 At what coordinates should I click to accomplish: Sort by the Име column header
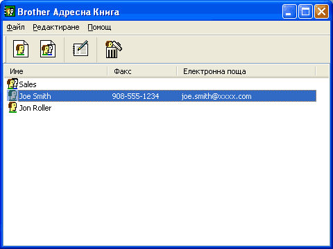pos(56,71)
